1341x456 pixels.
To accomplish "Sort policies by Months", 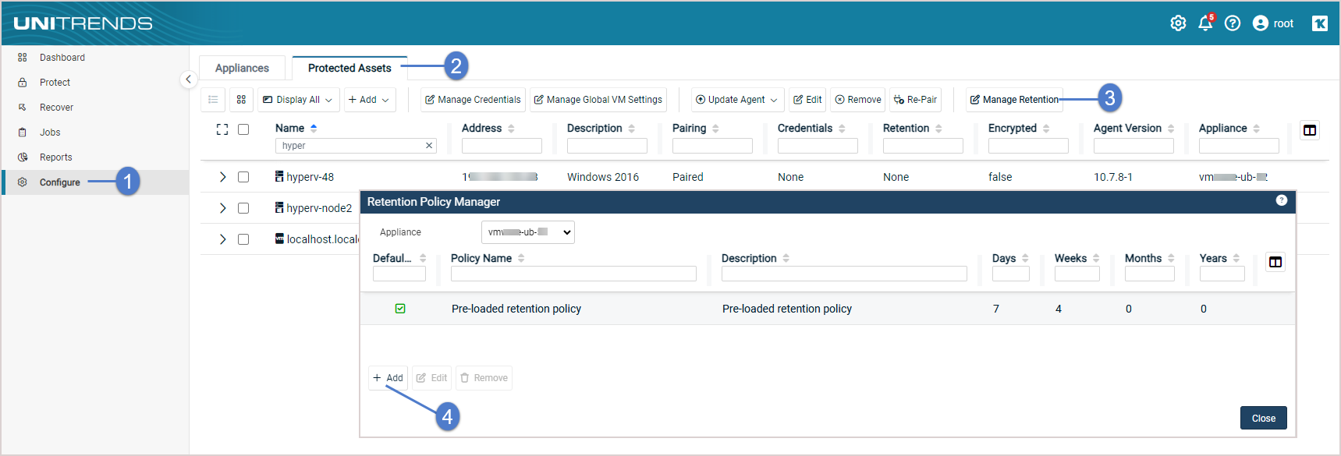I will click(1171, 258).
